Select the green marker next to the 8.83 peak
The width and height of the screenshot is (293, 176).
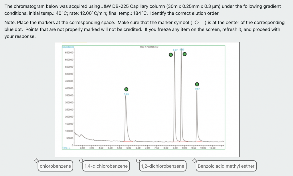(x=184, y=54)
